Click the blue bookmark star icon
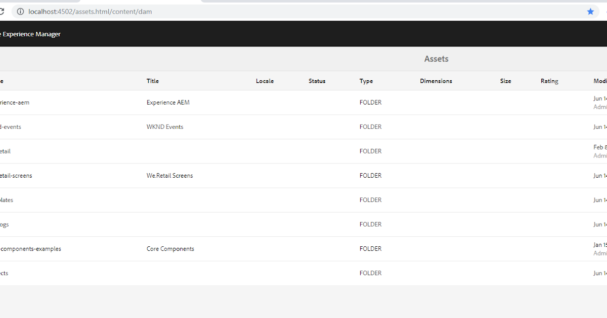This screenshot has width=607, height=318. 590,11
